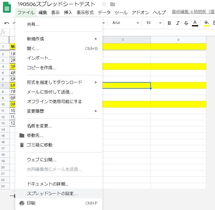This screenshot has width=215, height=210.
Task: Open the 挿入 menu
Action: click(68, 13)
